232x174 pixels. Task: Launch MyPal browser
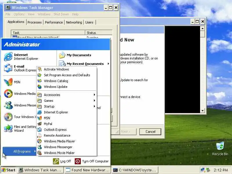[67, 124]
